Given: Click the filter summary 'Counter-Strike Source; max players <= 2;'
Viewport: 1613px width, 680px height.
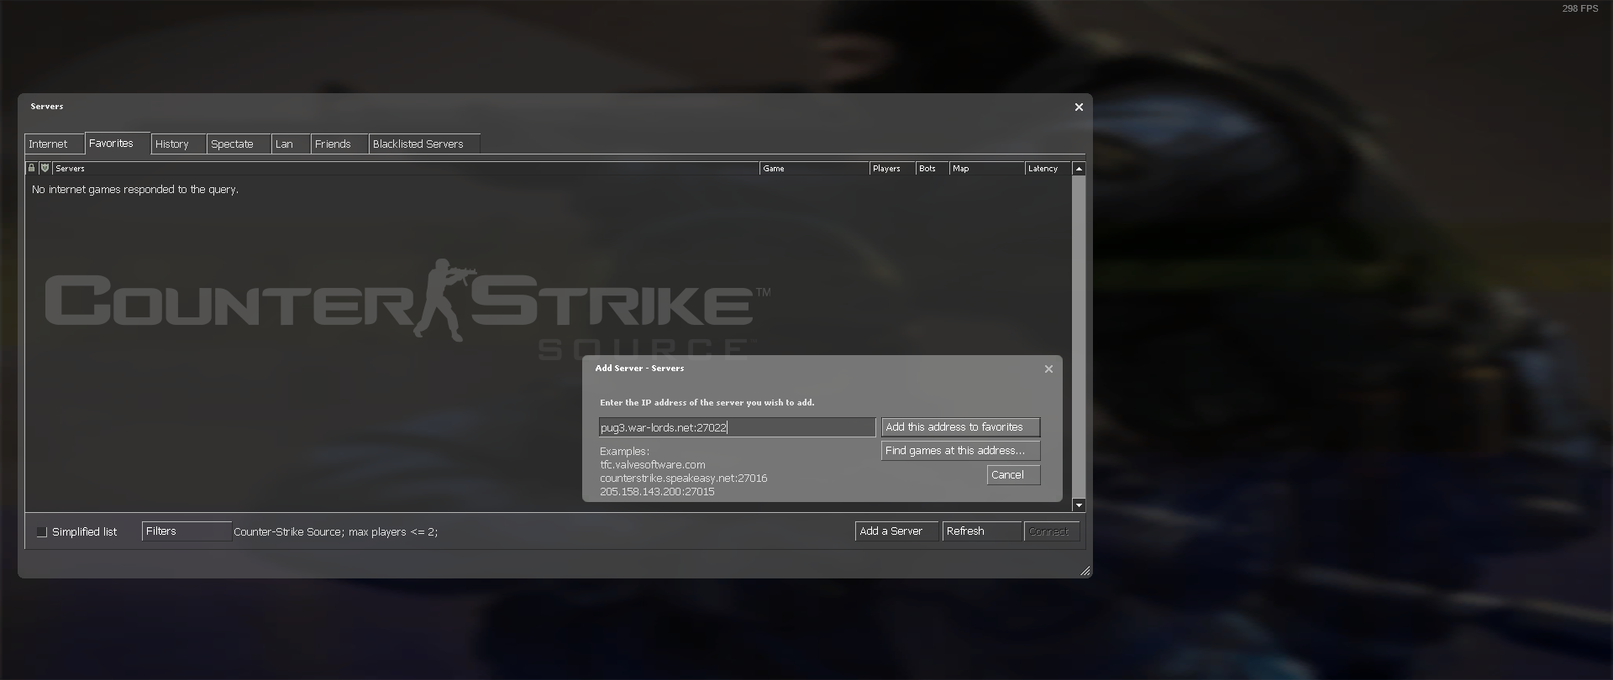Looking at the screenshot, I should [336, 532].
